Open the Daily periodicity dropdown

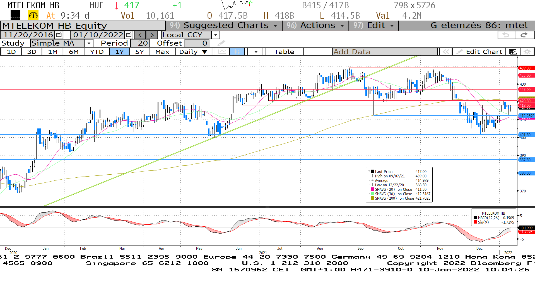193,52
